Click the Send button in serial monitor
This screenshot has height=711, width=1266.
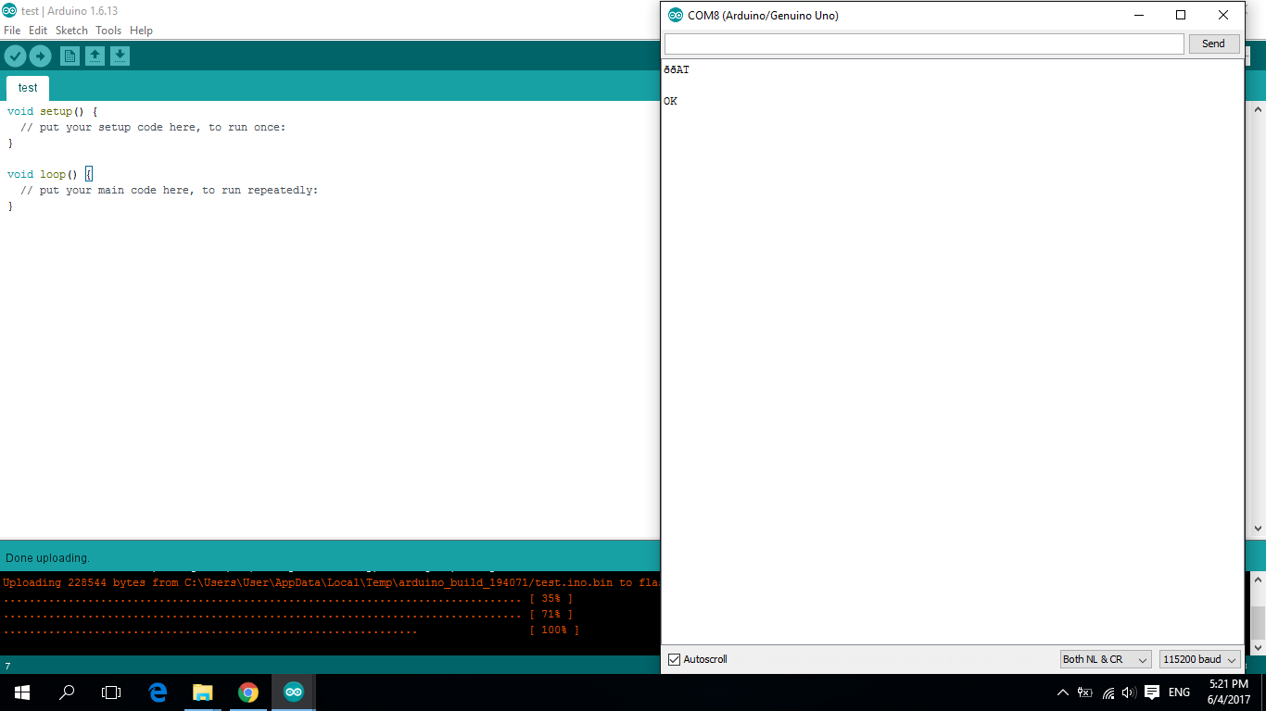[x=1213, y=44]
